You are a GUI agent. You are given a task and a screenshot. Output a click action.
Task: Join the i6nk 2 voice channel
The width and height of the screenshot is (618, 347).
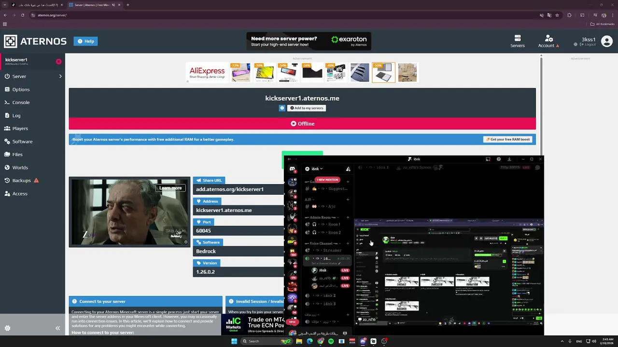tap(327, 295)
